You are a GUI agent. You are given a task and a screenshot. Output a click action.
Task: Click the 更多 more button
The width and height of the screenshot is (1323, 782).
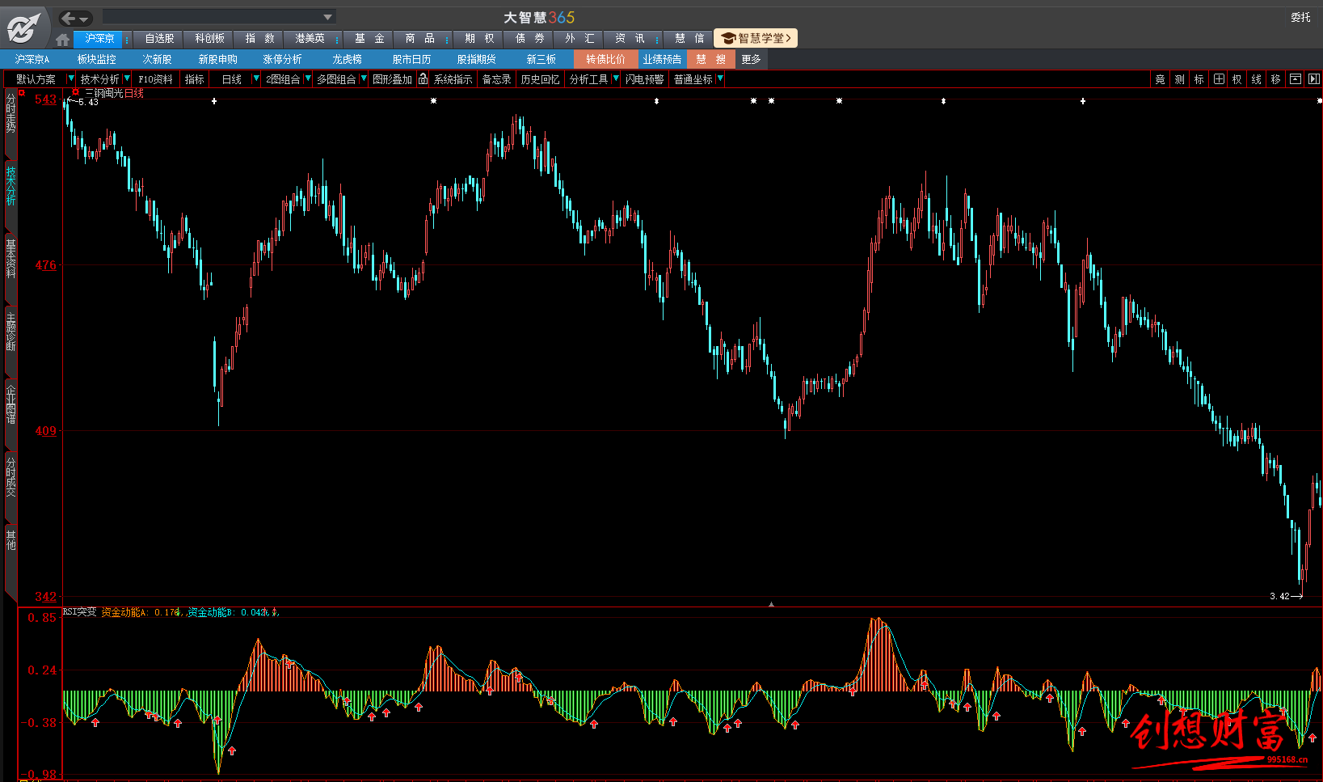pos(752,59)
